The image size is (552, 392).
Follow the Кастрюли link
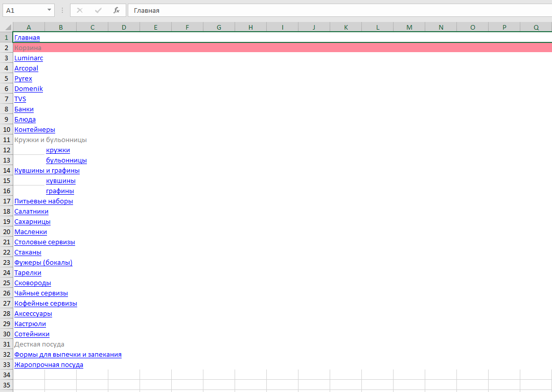tap(30, 324)
